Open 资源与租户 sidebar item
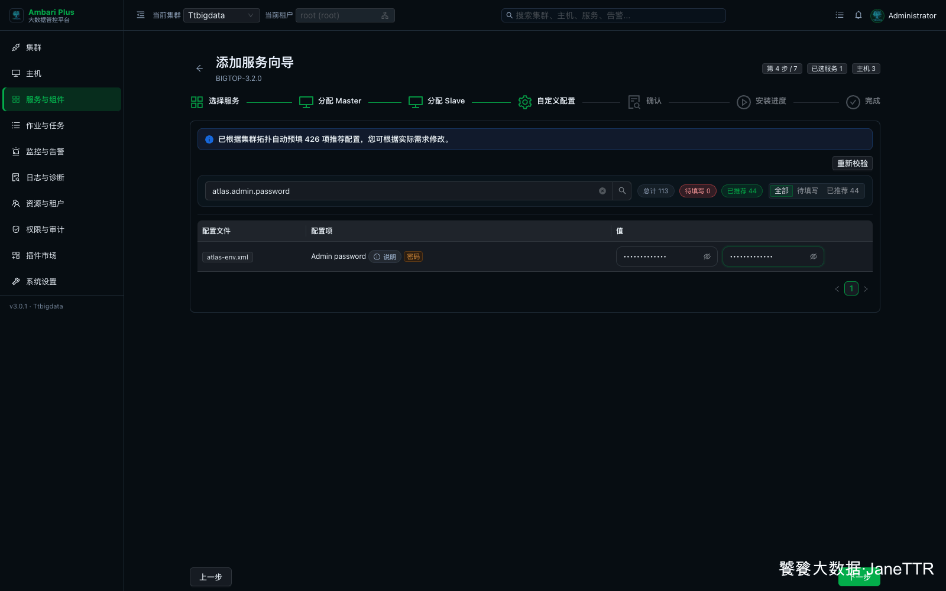This screenshot has width=946, height=591. (x=62, y=203)
